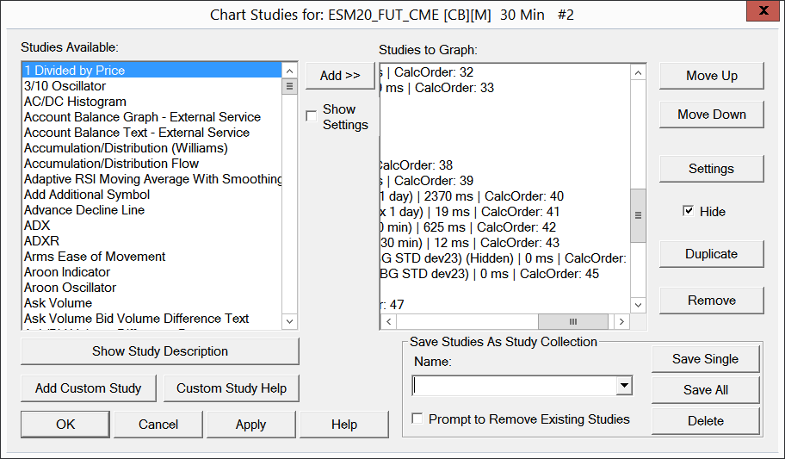The image size is (785, 459).
Task: Click the Save All button
Action: point(705,389)
